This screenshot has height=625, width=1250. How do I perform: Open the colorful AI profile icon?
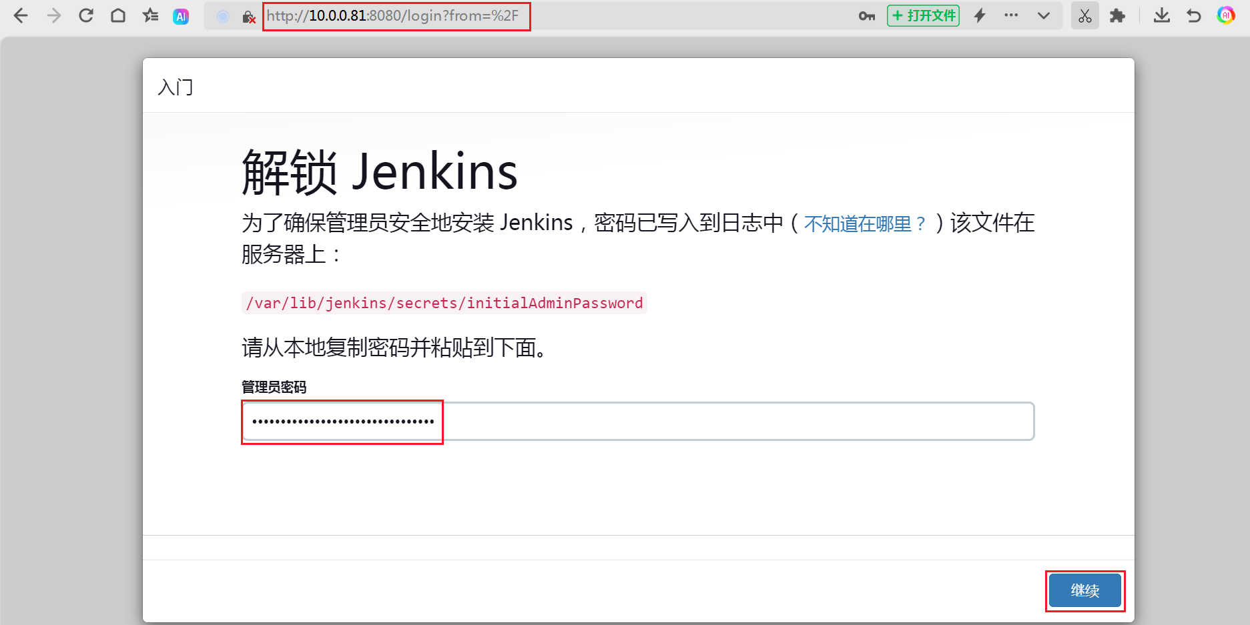pyautogui.click(x=1226, y=15)
